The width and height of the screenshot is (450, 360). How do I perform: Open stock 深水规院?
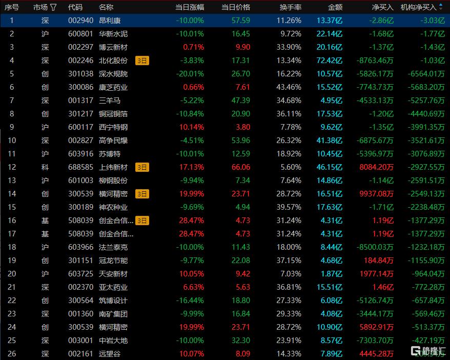(113, 74)
